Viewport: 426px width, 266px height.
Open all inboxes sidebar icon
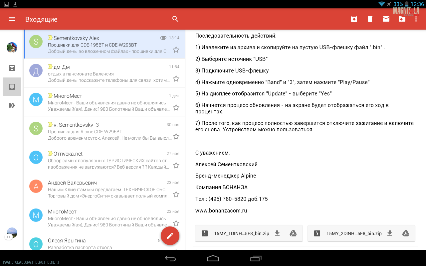(x=12, y=68)
